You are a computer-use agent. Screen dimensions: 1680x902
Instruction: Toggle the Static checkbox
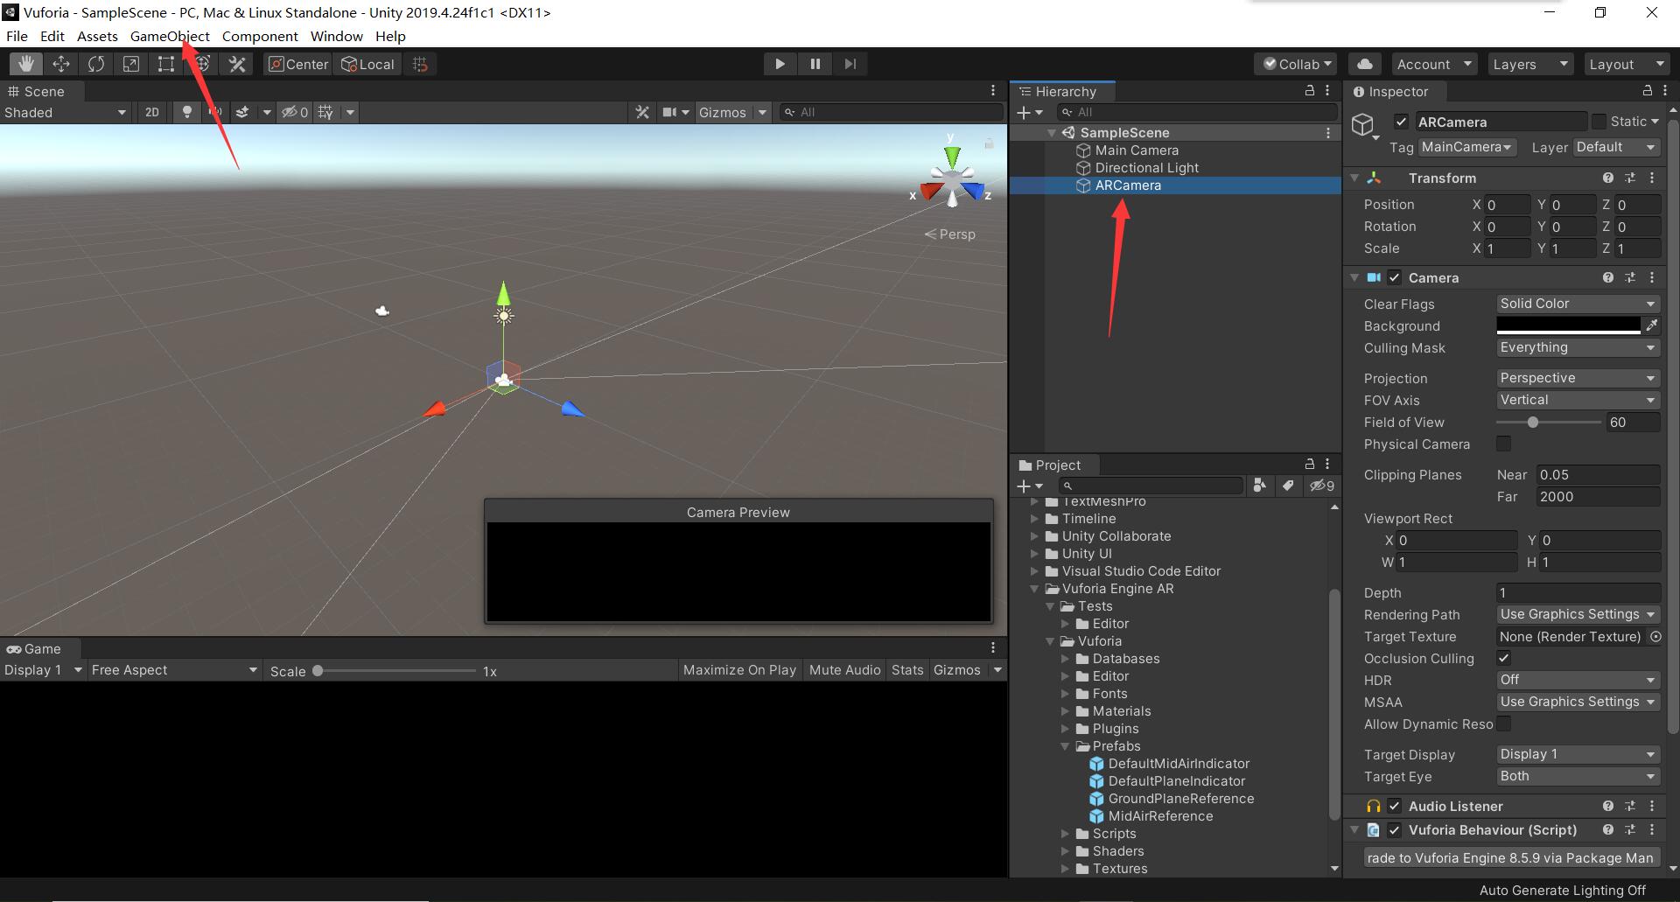1599,122
